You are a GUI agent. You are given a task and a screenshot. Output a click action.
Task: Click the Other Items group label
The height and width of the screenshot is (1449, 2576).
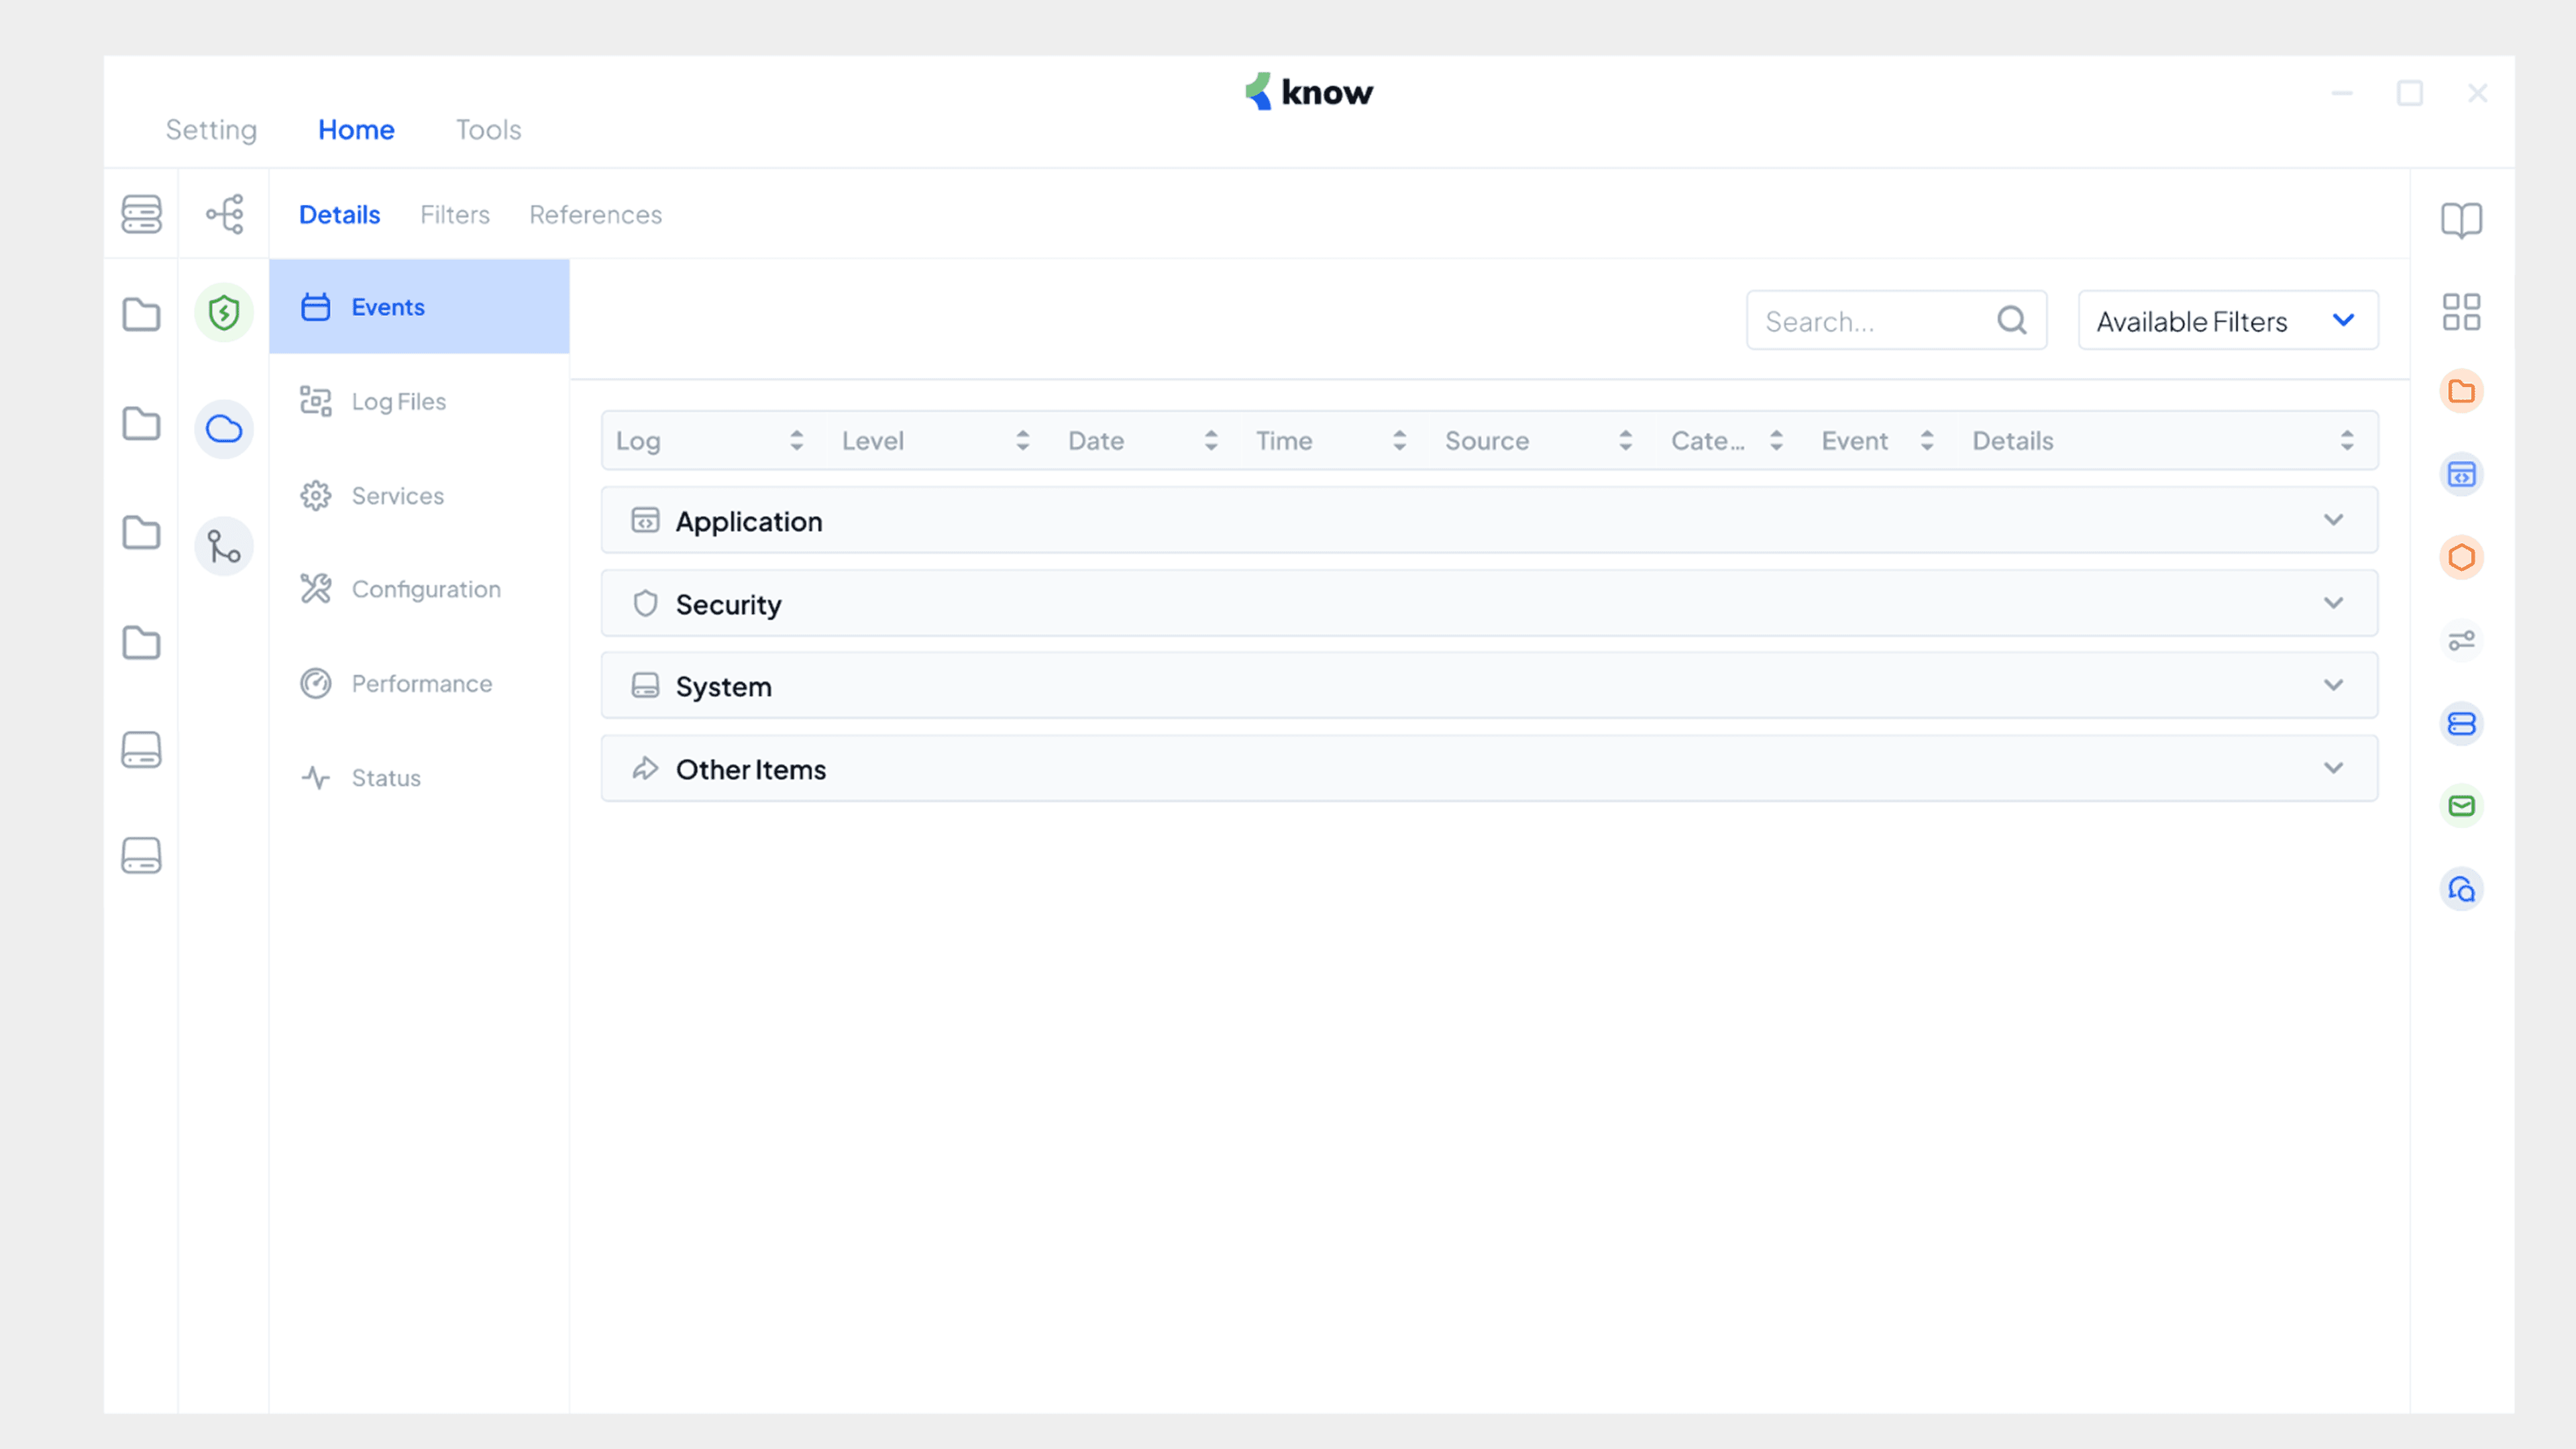coord(750,769)
